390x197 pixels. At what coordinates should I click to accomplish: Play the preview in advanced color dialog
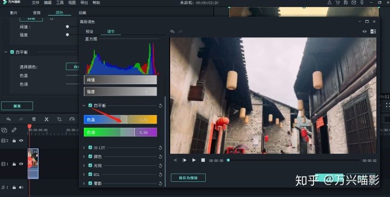coord(194,160)
